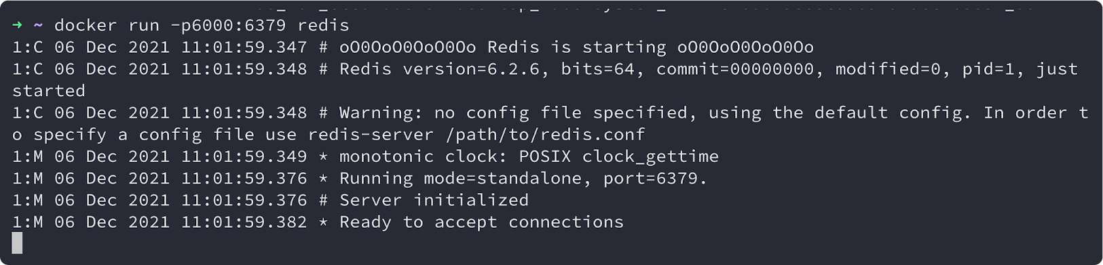The image size is (1103, 265).
Task: Click 'monotonic clock: POSIX clock_gettime' line
Action: 529,157
